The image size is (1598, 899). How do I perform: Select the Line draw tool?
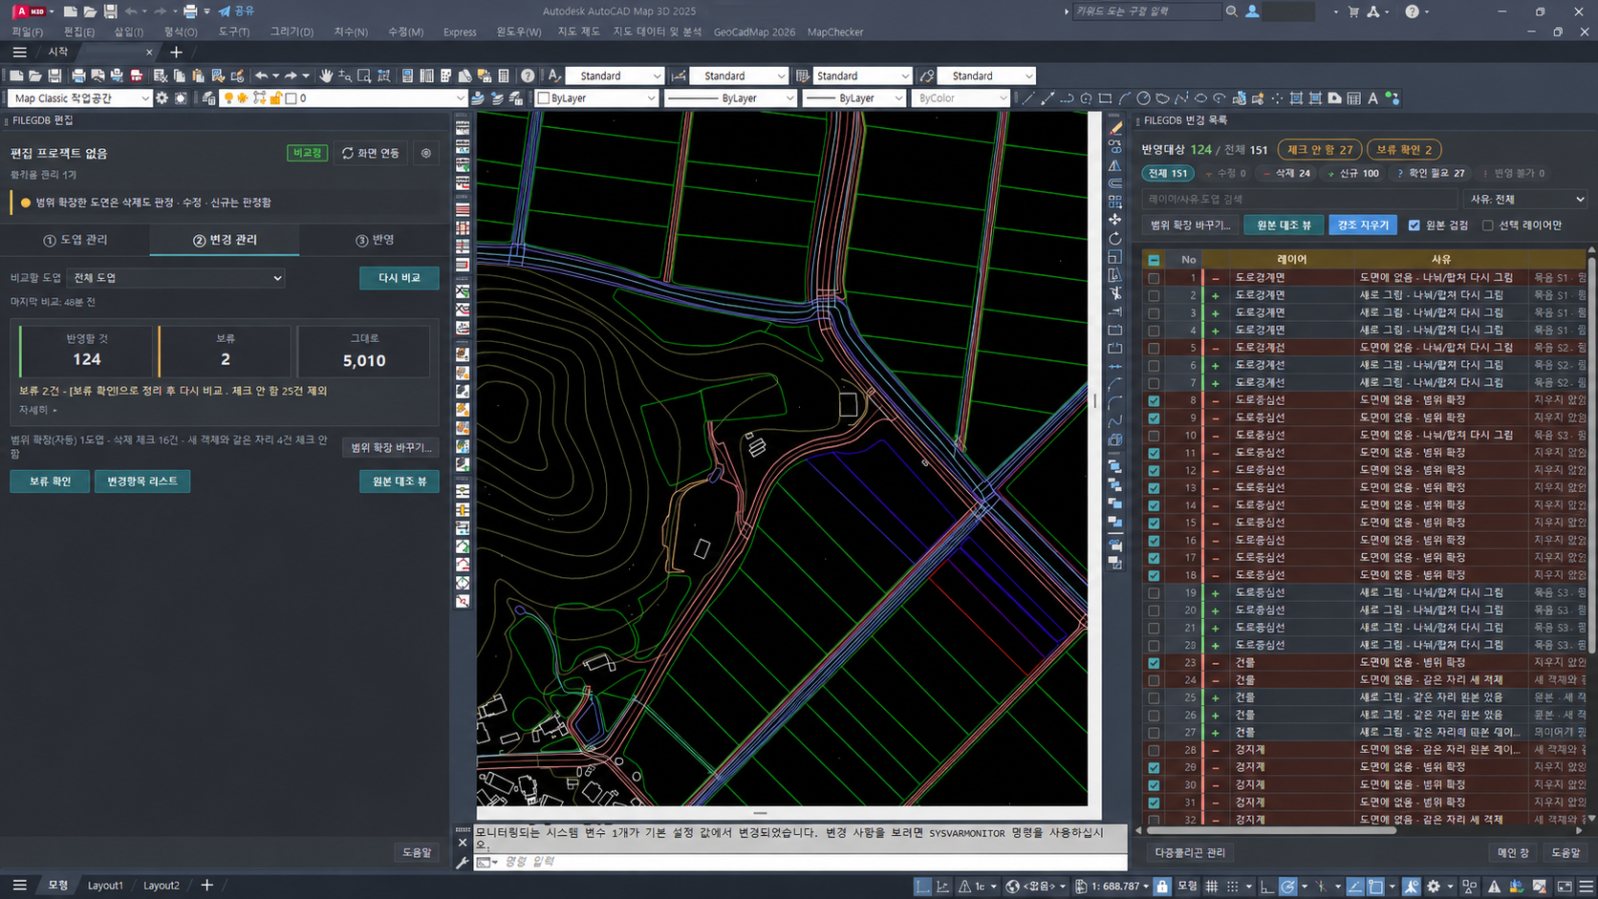(x=1028, y=98)
